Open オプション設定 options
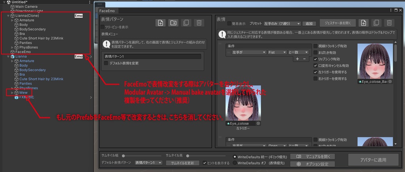 coord(312,164)
